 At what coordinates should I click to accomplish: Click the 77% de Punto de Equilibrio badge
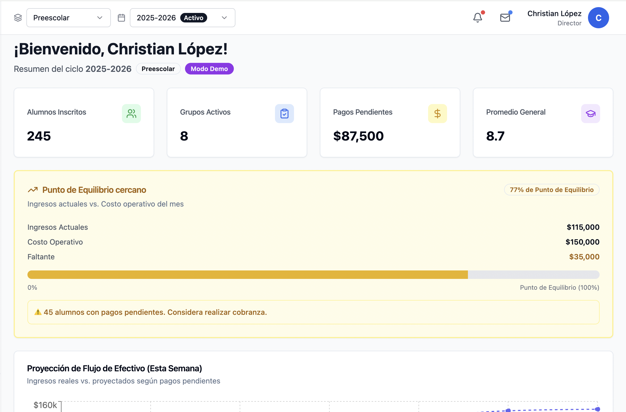click(x=552, y=190)
